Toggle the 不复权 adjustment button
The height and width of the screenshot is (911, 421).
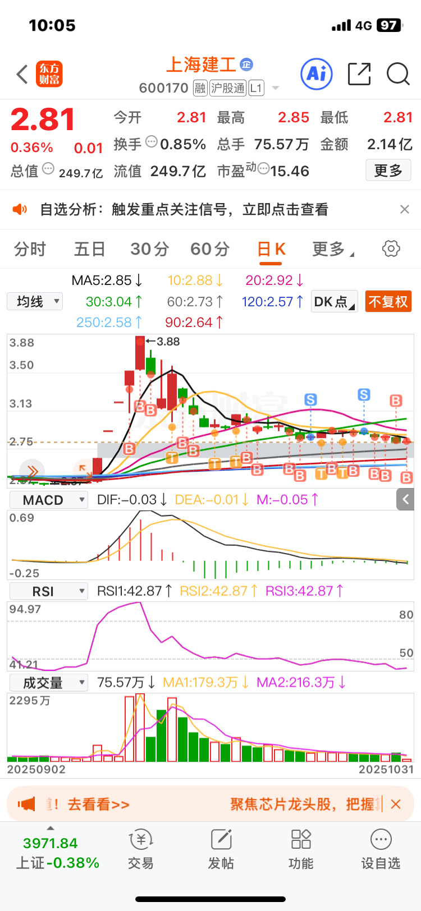click(388, 302)
